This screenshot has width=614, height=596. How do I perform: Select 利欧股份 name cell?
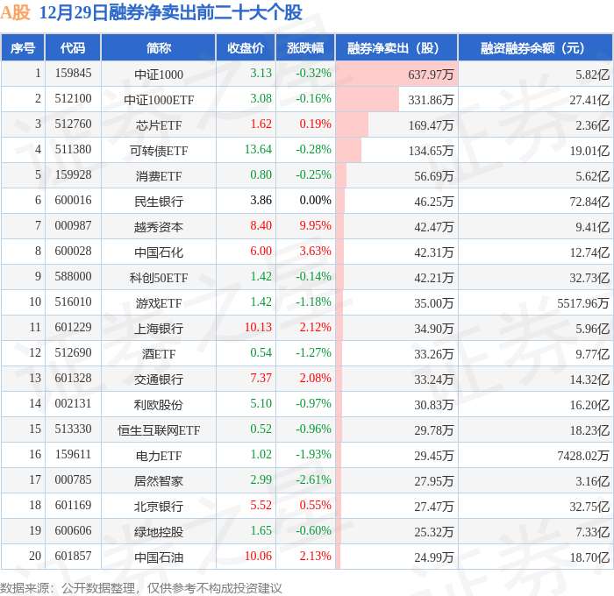(x=159, y=405)
